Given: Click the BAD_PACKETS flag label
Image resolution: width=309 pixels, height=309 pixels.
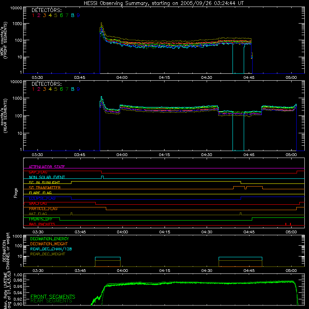Looking at the screenshot, I should 42,224.
